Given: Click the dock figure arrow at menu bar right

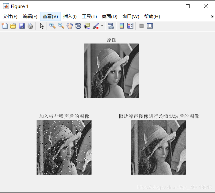Looking at the screenshot, I should [212, 17].
